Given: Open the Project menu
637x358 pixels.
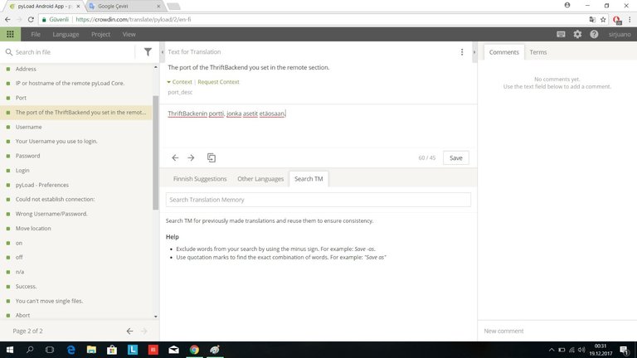Looking at the screenshot, I should tap(100, 35).
